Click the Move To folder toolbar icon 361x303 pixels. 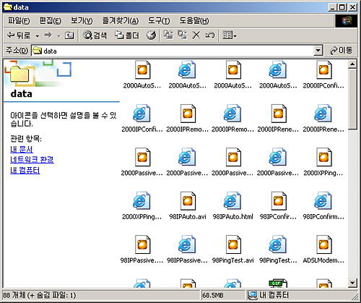pyautogui.click(x=168, y=35)
